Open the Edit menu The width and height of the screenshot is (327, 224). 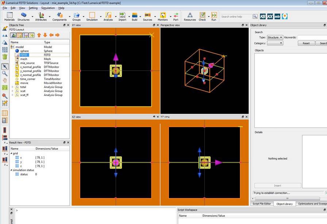[13, 8]
